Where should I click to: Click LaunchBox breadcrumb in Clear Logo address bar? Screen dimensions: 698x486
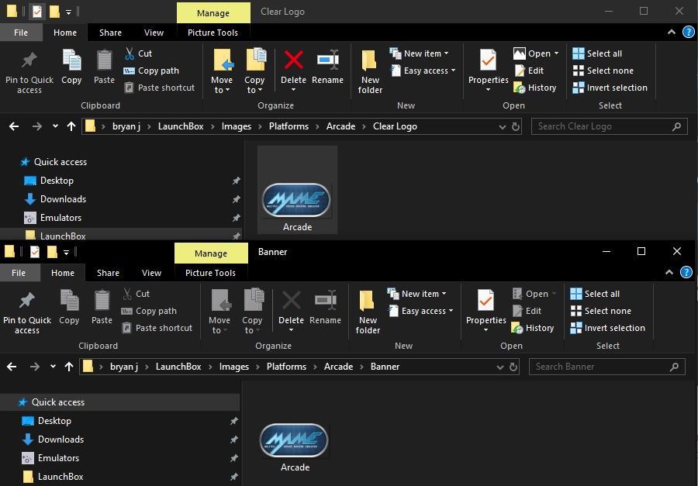coord(181,126)
